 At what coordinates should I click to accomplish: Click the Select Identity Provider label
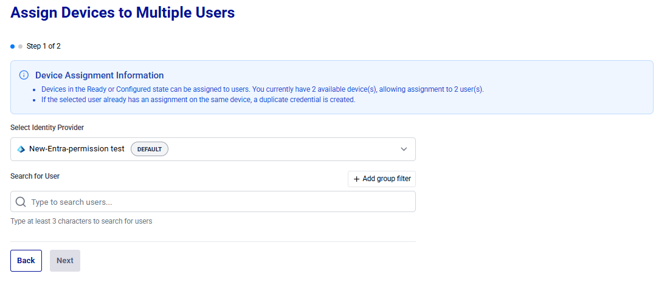[x=47, y=128]
